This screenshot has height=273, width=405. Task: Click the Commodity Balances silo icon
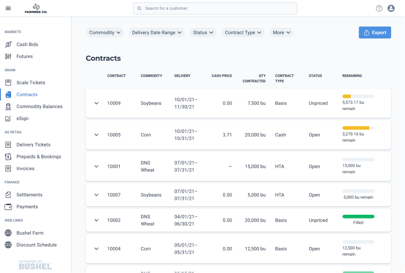click(x=8, y=107)
